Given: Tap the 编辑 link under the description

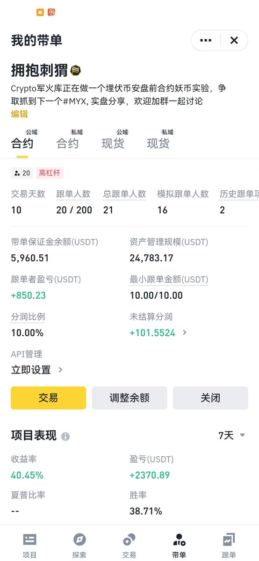Looking at the screenshot, I should coord(20,114).
